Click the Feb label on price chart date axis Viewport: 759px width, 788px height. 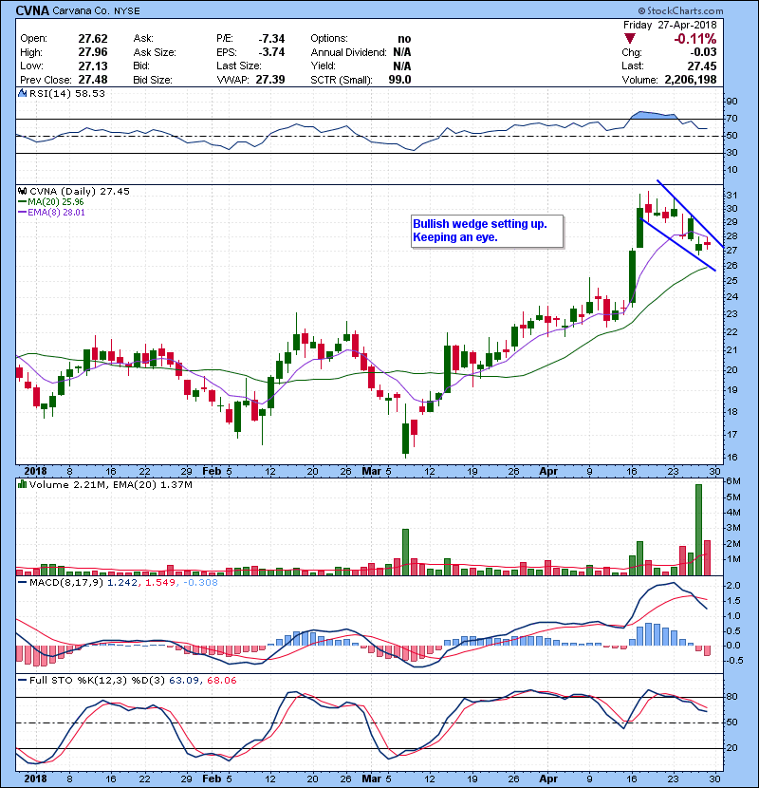(x=212, y=472)
